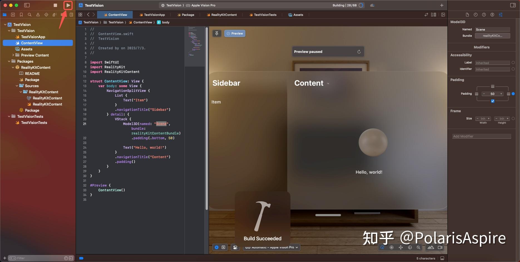520x262 pixels.
Task: Open the Content title dropdown chevron
Action: [x=328, y=84]
